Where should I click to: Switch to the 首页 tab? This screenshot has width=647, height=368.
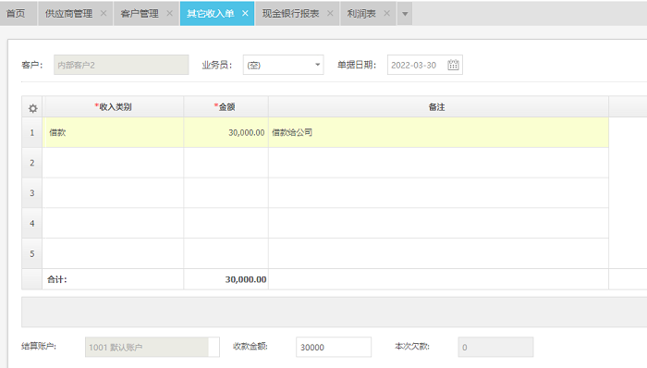coord(18,13)
